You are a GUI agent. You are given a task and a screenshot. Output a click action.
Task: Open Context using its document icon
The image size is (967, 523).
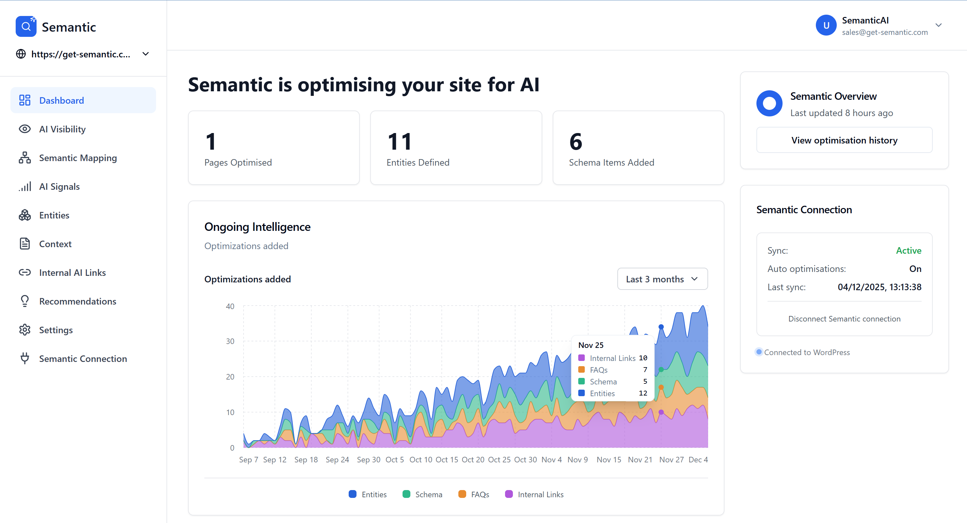[x=24, y=244]
